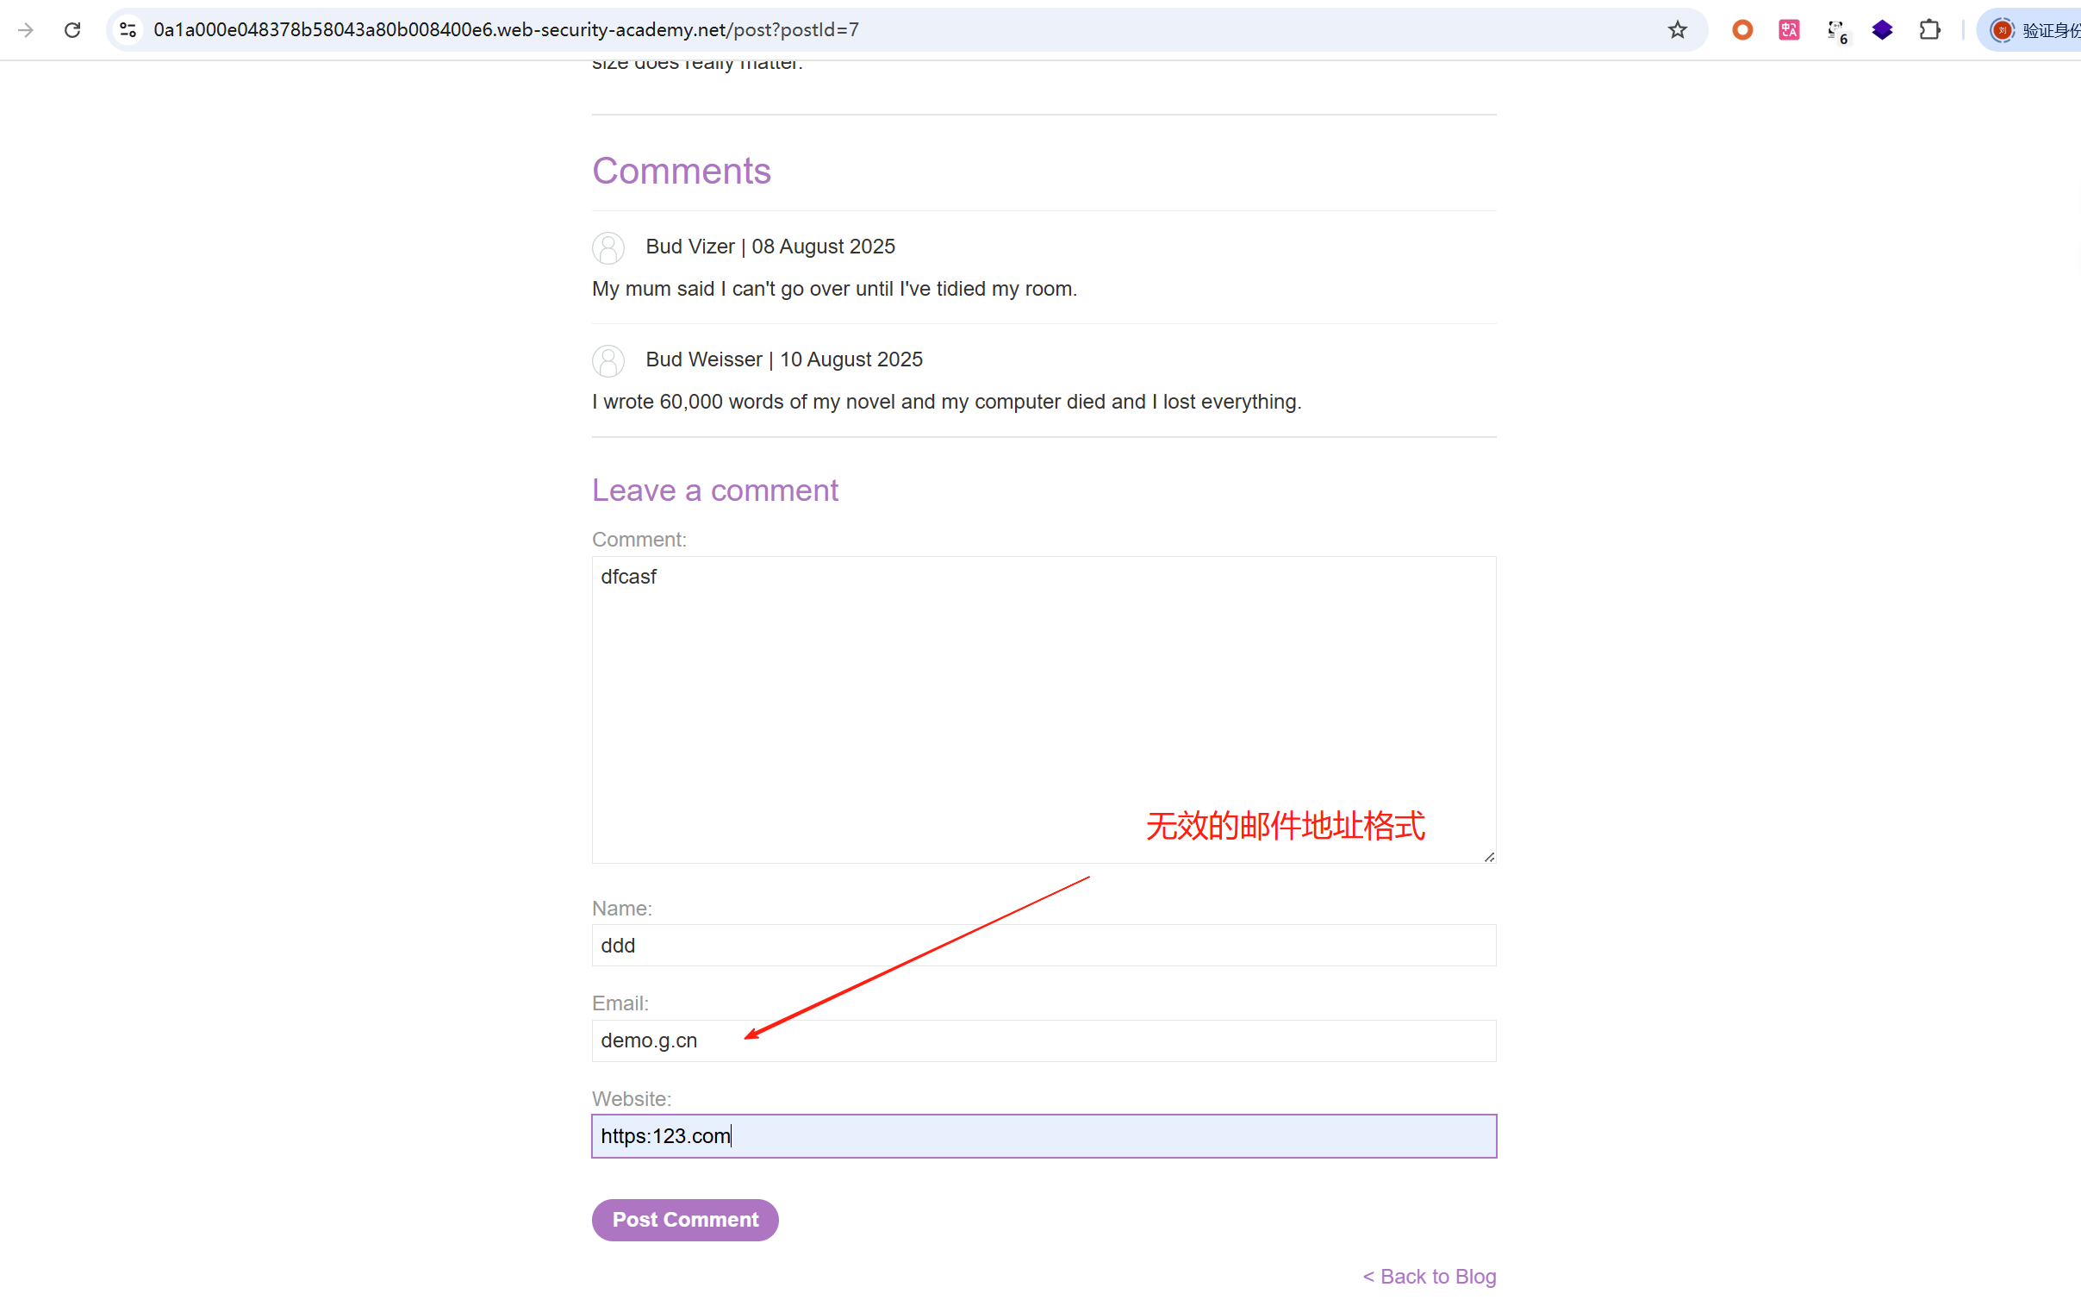
Task: Bookmark this page with the star icon
Action: [1676, 30]
